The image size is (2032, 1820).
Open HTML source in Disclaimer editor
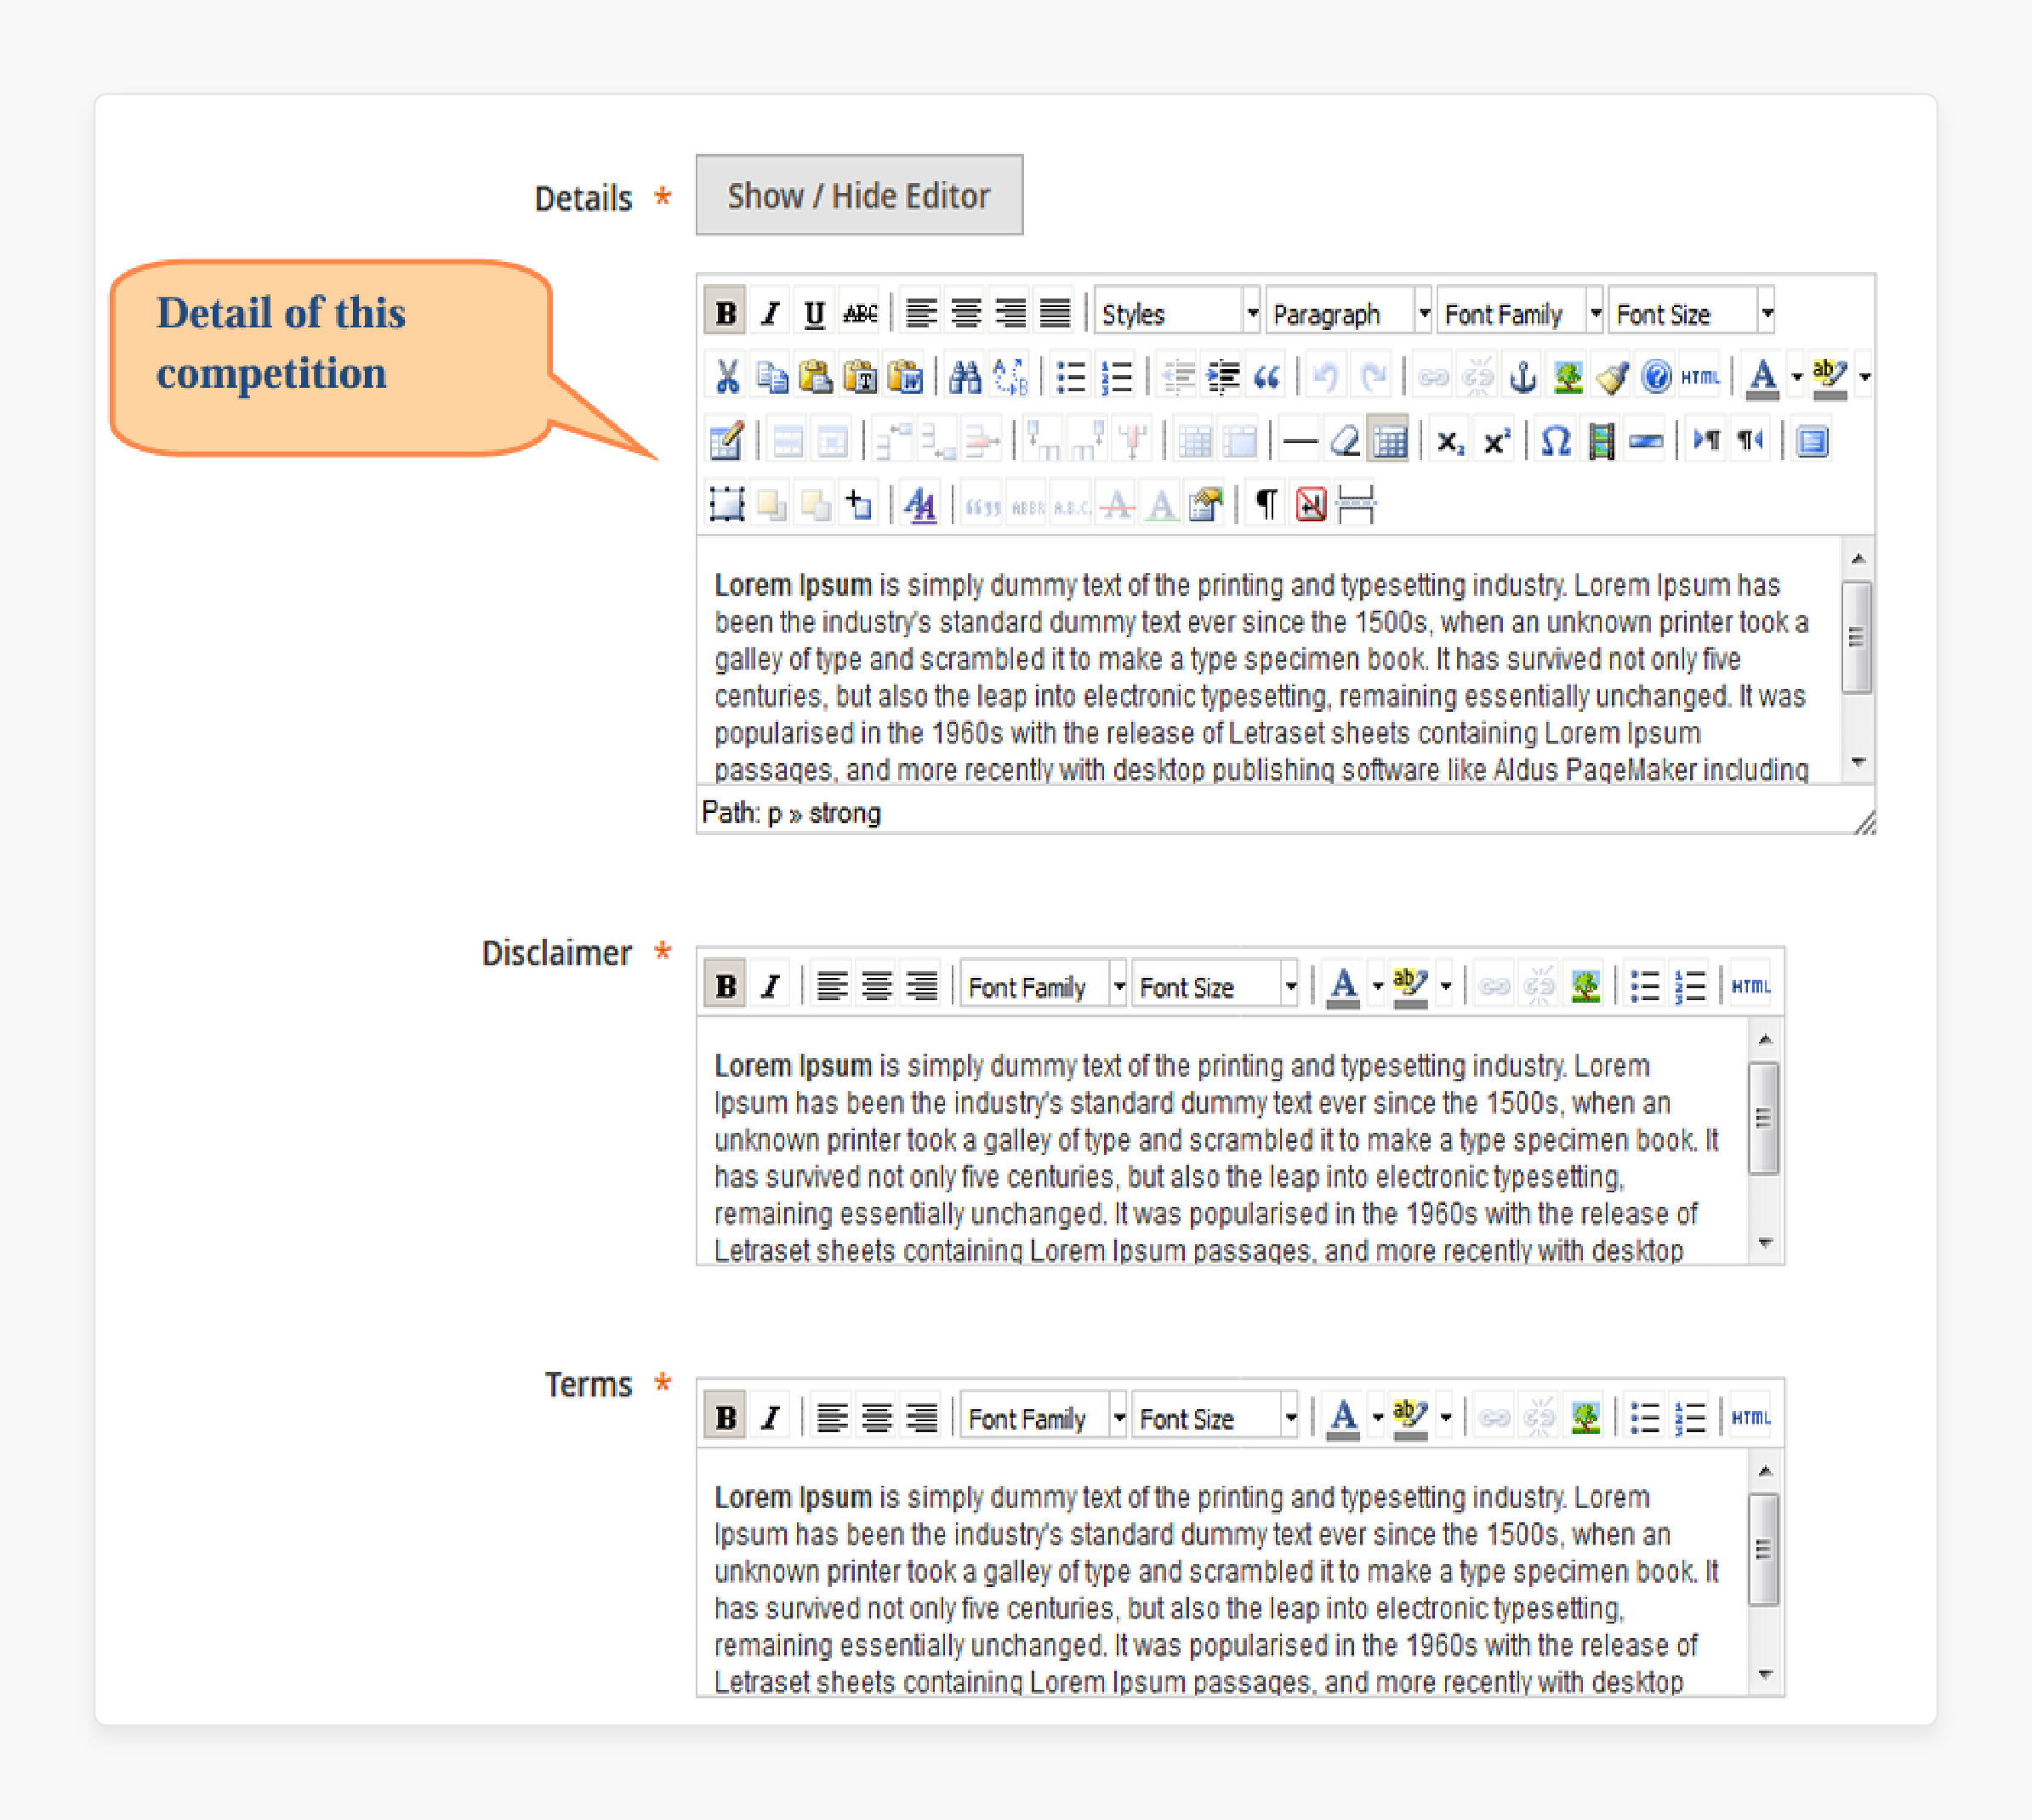pyautogui.click(x=1751, y=986)
